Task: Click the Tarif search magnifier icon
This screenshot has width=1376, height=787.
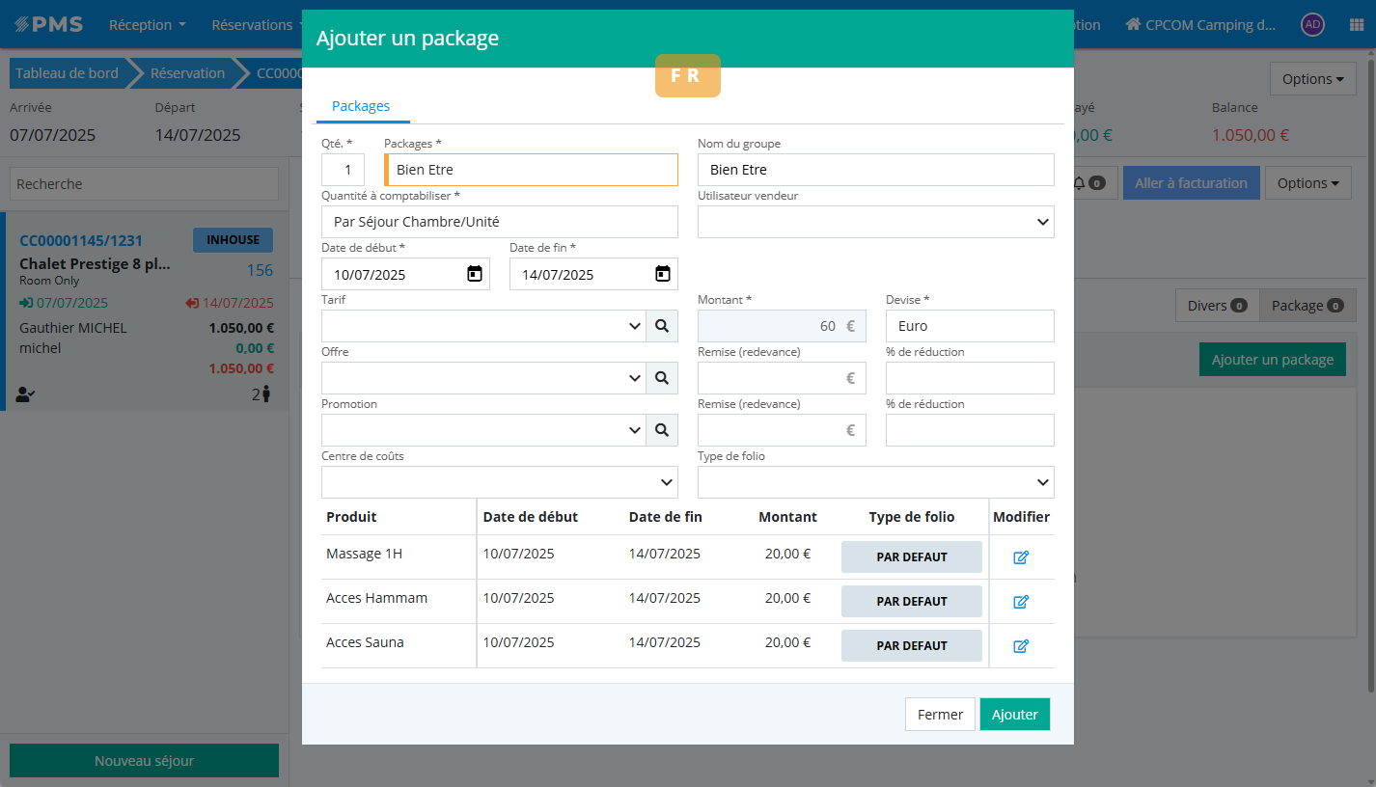Action: (x=661, y=326)
